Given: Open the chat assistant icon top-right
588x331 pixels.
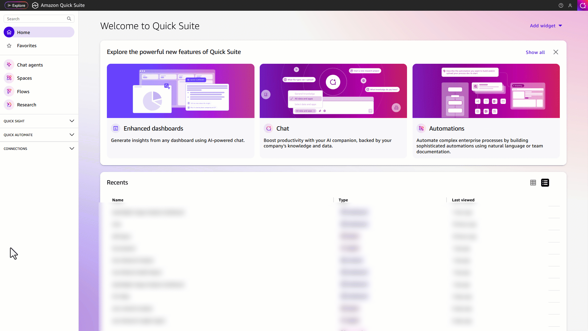Looking at the screenshot, I should (582, 6).
